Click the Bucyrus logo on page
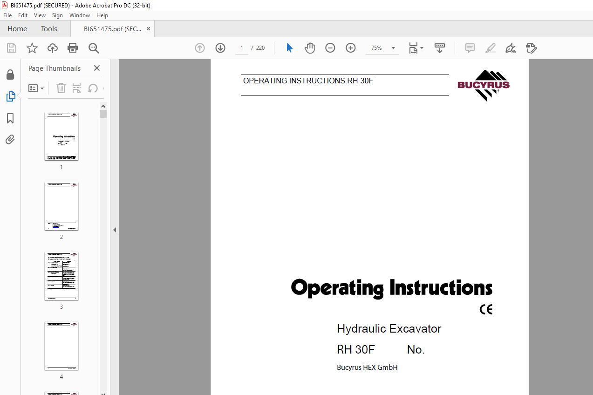The image size is (593, 395). pos(484,86)
